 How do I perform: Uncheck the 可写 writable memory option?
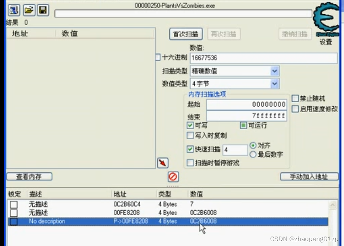pos(190,125)
